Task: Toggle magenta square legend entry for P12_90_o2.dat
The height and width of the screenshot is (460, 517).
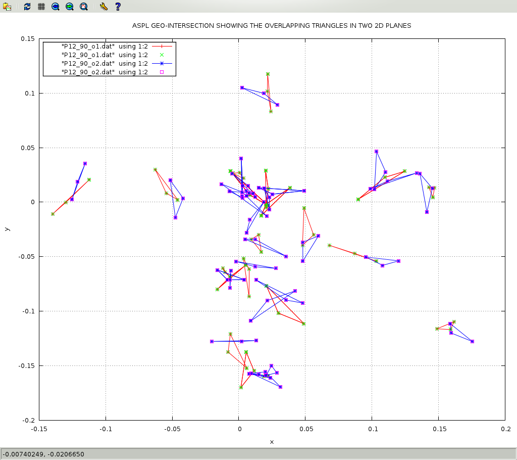Action: (x=105, y=72)
